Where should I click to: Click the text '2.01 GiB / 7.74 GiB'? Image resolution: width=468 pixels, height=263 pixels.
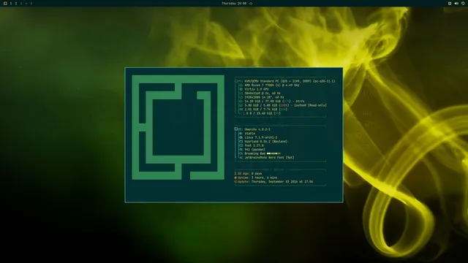(x=261, y=109)
